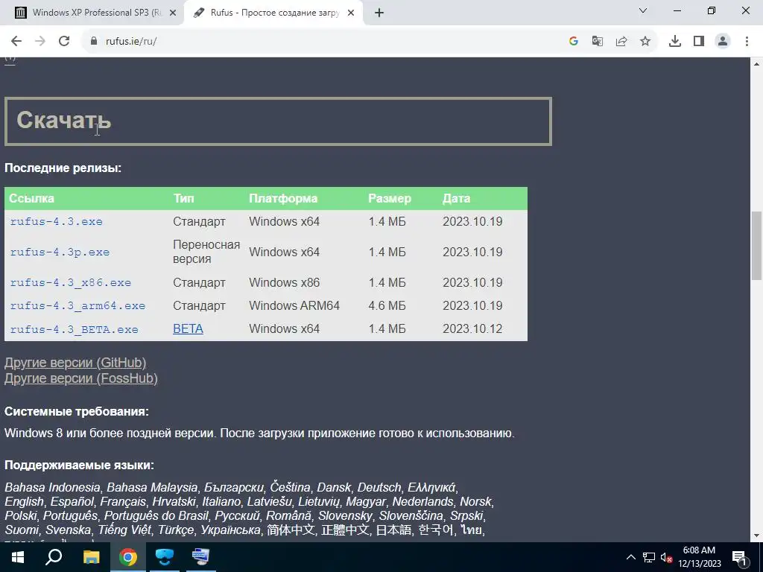Select the Rufus tab
Screen dimensions: 763x572
click(x=273, y=13)
